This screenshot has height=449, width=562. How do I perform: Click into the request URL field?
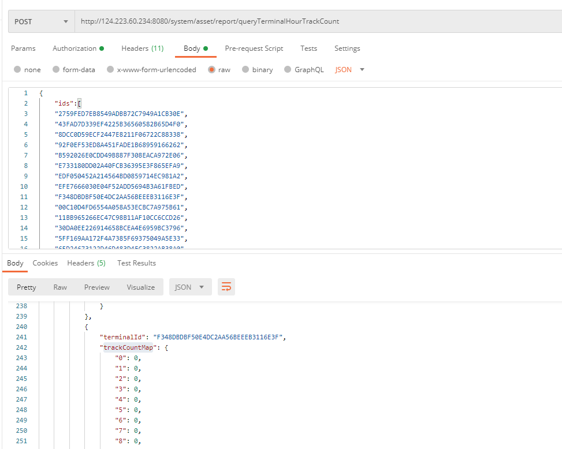pos(318,21)
